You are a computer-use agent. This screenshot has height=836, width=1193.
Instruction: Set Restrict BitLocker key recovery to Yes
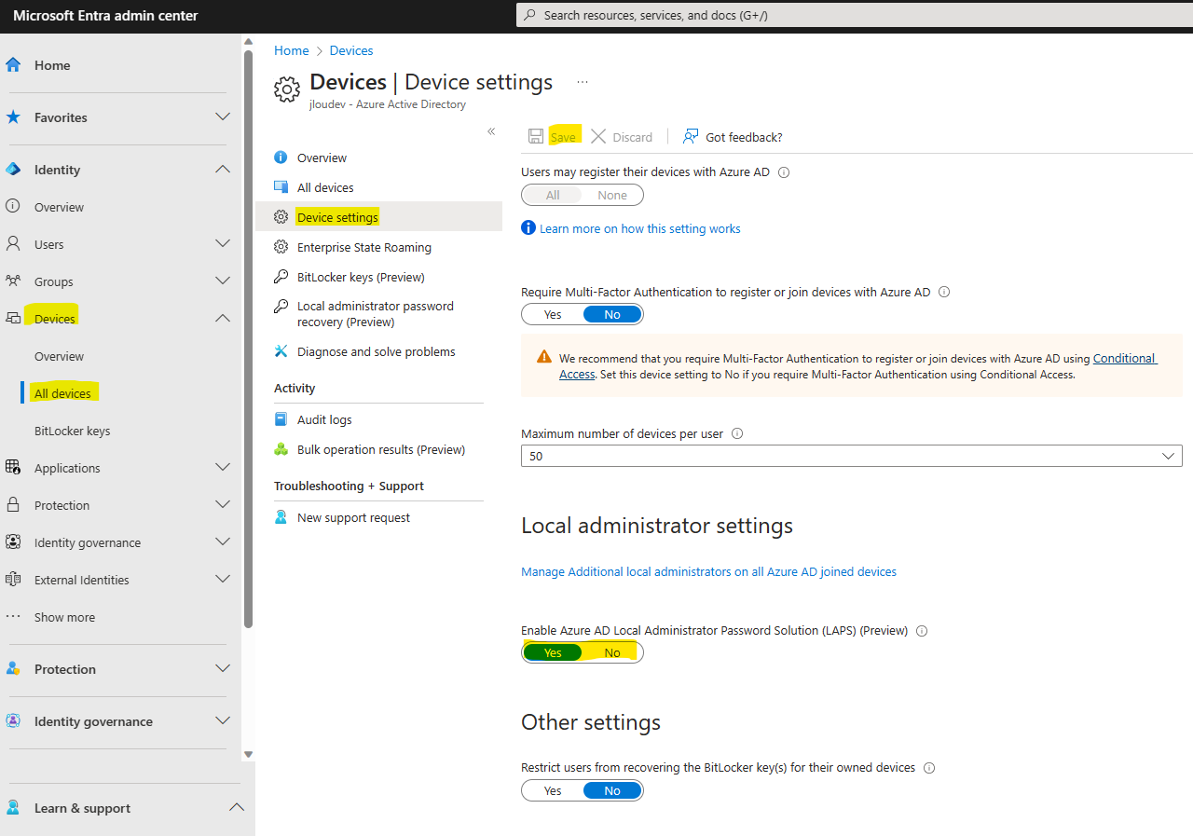pos(553,790)
